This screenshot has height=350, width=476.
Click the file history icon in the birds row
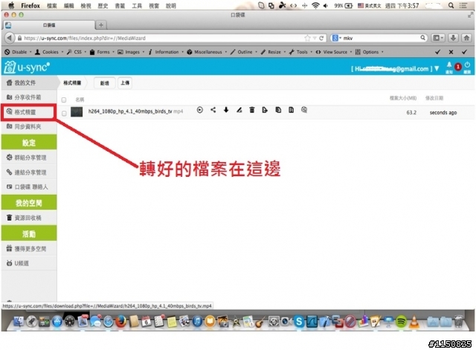tap(291, 110)
